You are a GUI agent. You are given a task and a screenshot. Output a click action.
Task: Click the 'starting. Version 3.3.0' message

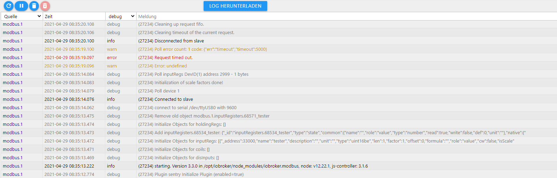click(253, 166)
